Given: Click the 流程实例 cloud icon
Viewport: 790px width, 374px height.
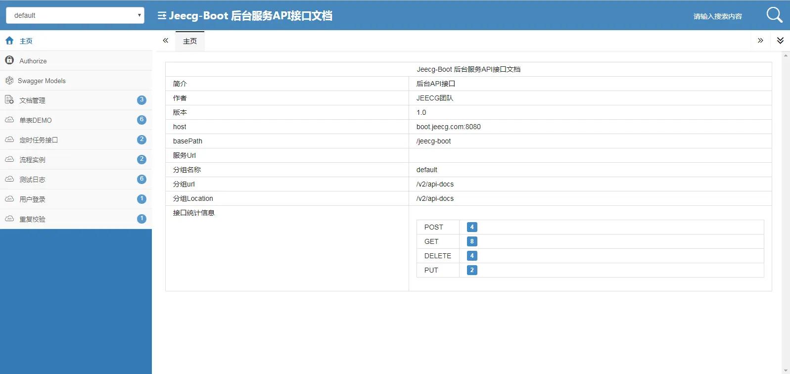Looking at the screenshot, I should tap(9, 159).
